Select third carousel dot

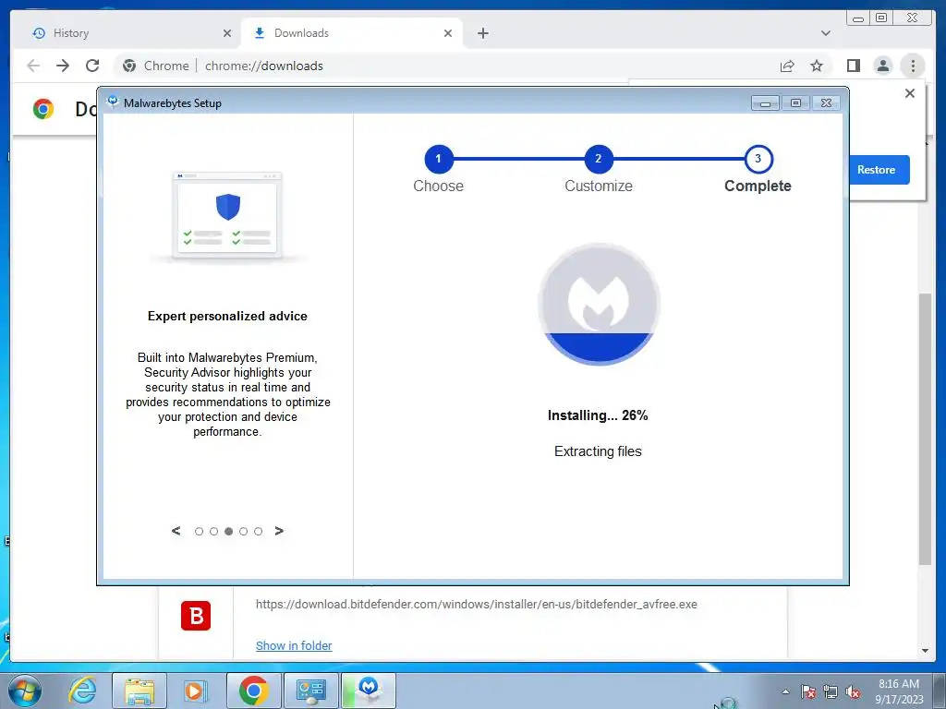(229, 531)
